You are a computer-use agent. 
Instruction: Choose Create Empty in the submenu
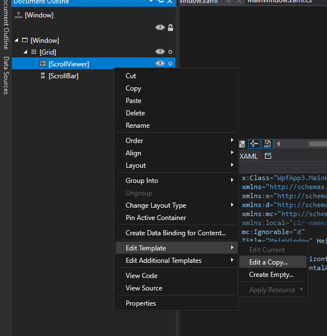[273, 275]
